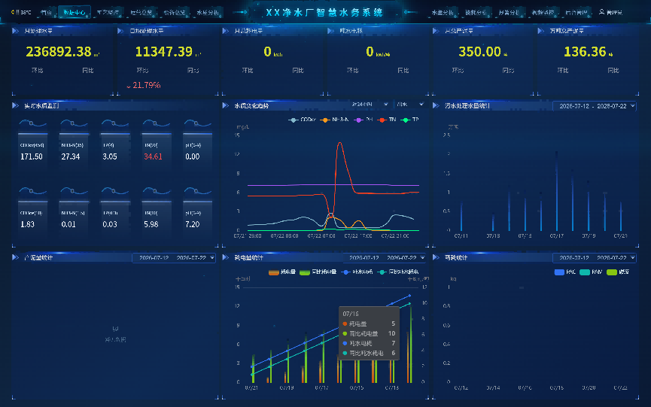Click the 07/17 bar in water volume chart

(x=557, y=191)
